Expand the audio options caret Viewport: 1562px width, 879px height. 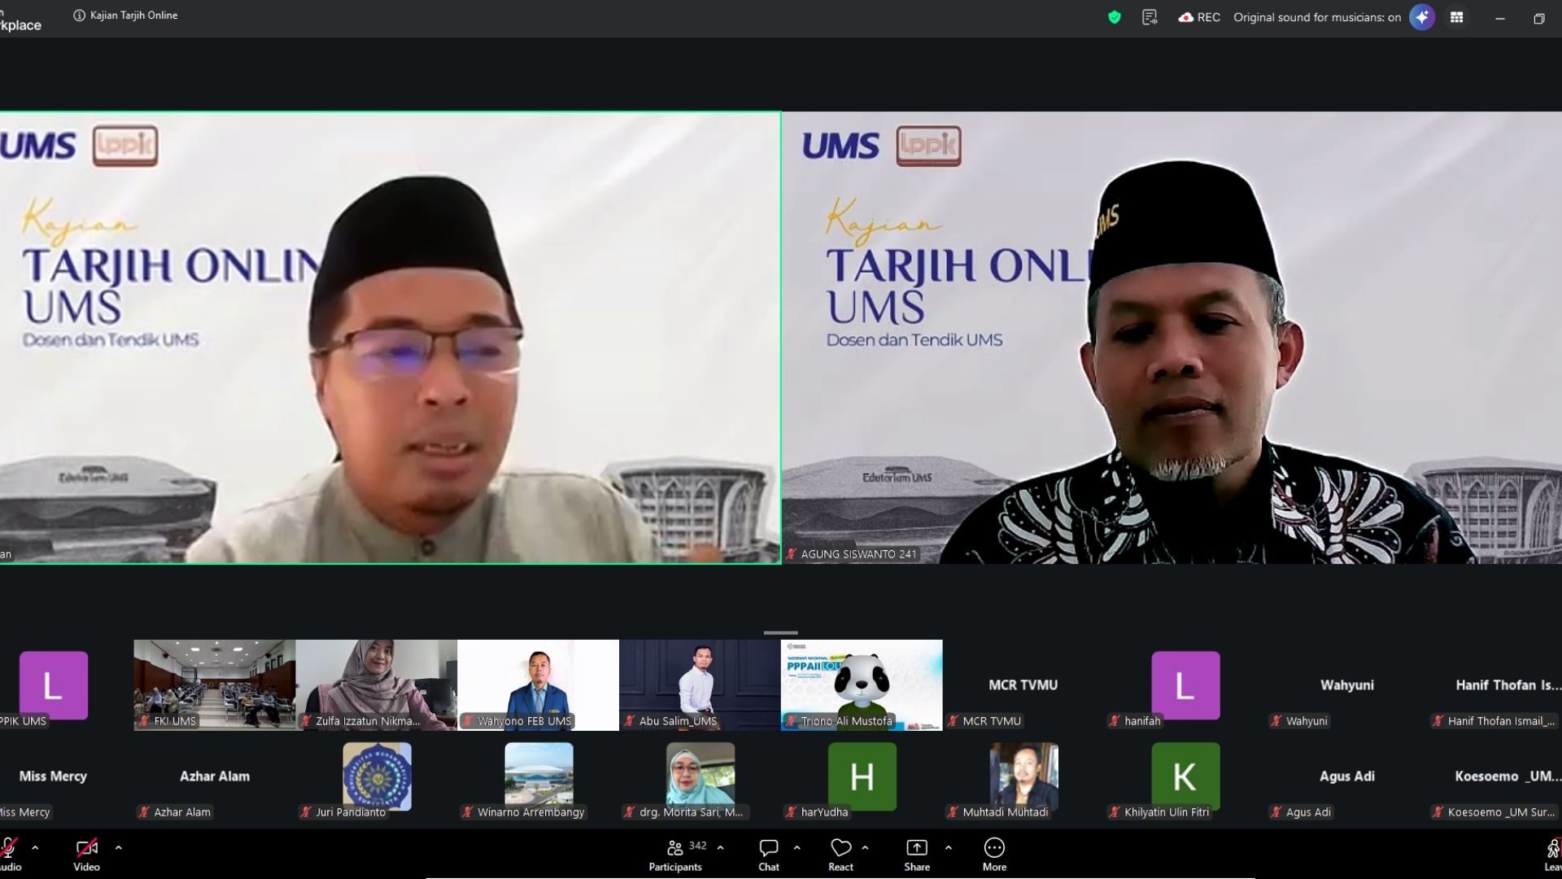click(35, 848)
